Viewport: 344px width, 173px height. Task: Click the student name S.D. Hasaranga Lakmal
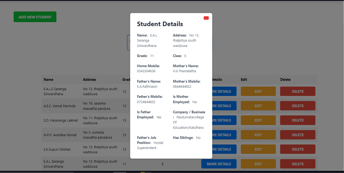pos(61,120)
